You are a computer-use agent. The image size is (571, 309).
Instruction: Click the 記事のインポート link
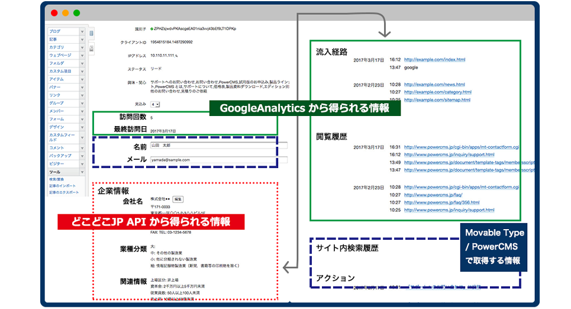[62, 186]
